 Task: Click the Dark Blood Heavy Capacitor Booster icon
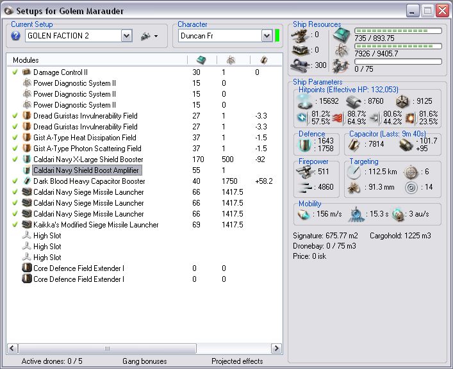26,181
